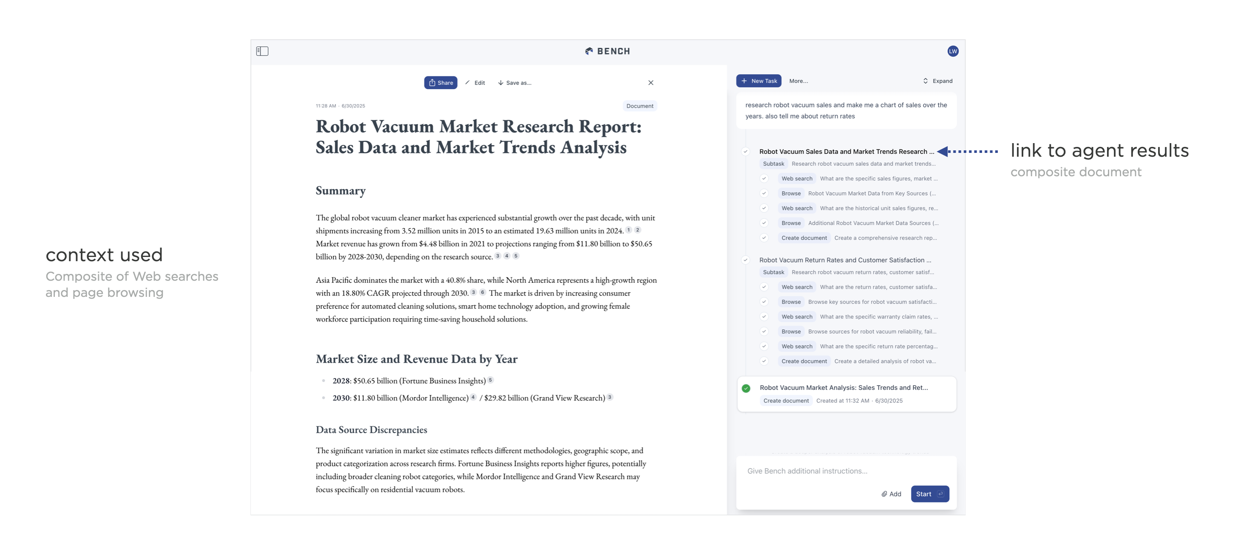Viewport: 1238px width, 547px height.
Task: Click the user prompt 'research robot vacuum sales' message
Action: coord(846,111)
